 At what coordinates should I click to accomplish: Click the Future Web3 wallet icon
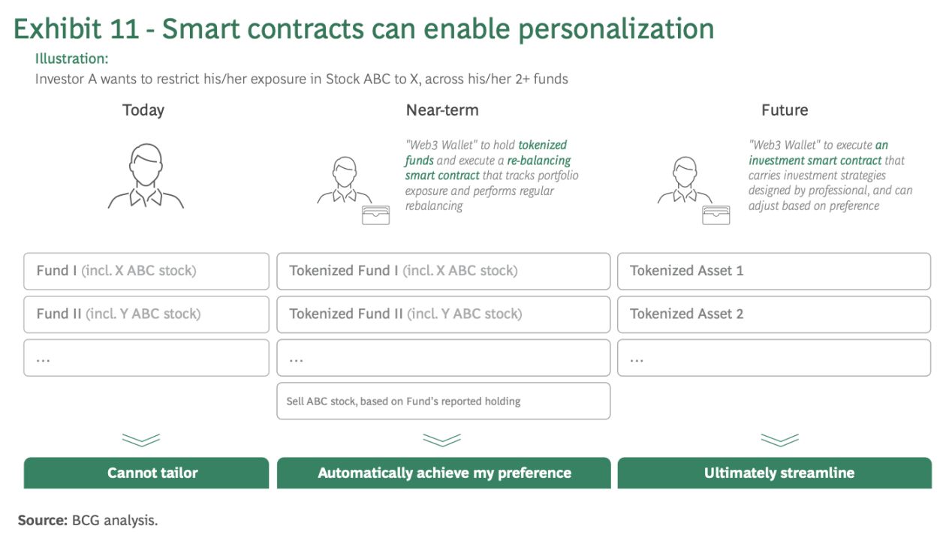click(716, 215)
